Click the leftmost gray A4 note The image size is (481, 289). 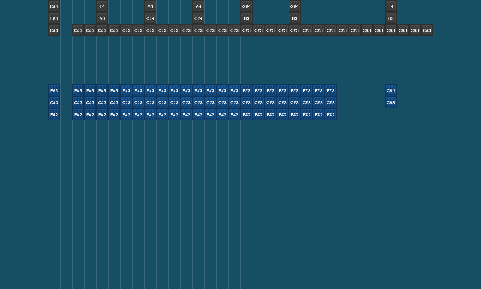point(150,6)
